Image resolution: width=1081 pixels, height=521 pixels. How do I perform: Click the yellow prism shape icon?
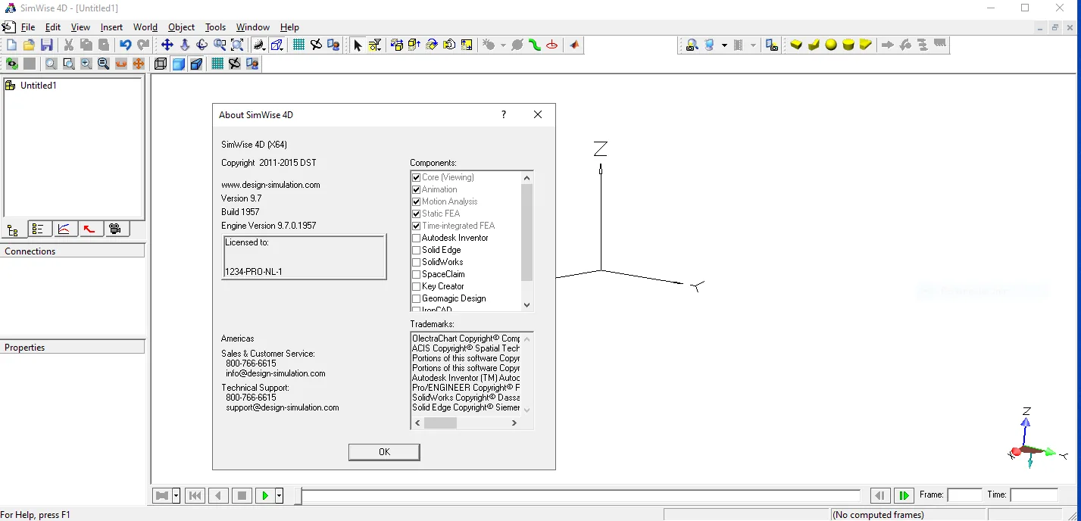point(866,45)
